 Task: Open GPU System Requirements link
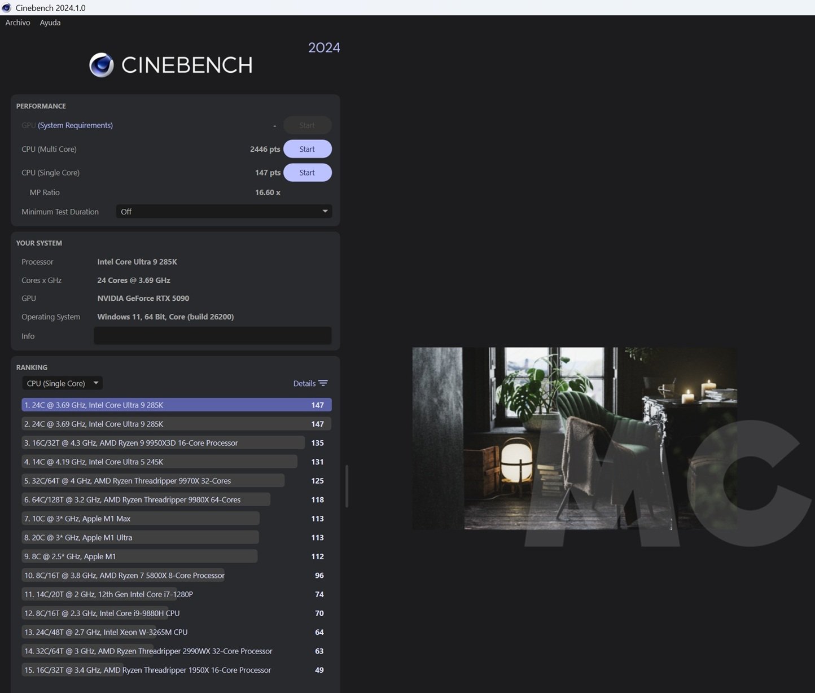pos(75,125)
